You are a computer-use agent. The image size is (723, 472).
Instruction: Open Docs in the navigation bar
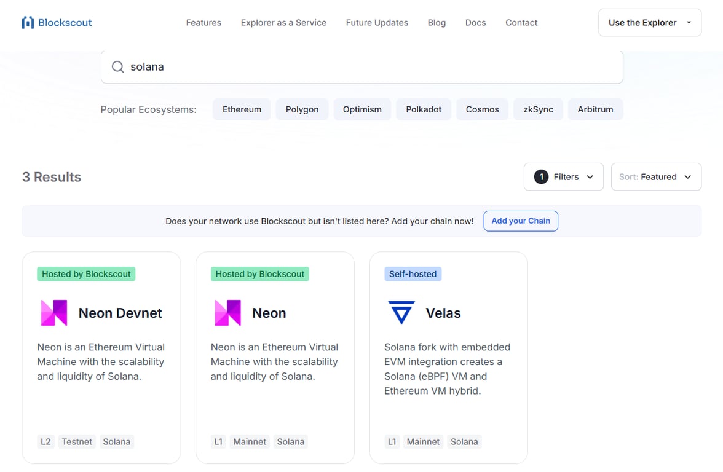tap(475, 23)
